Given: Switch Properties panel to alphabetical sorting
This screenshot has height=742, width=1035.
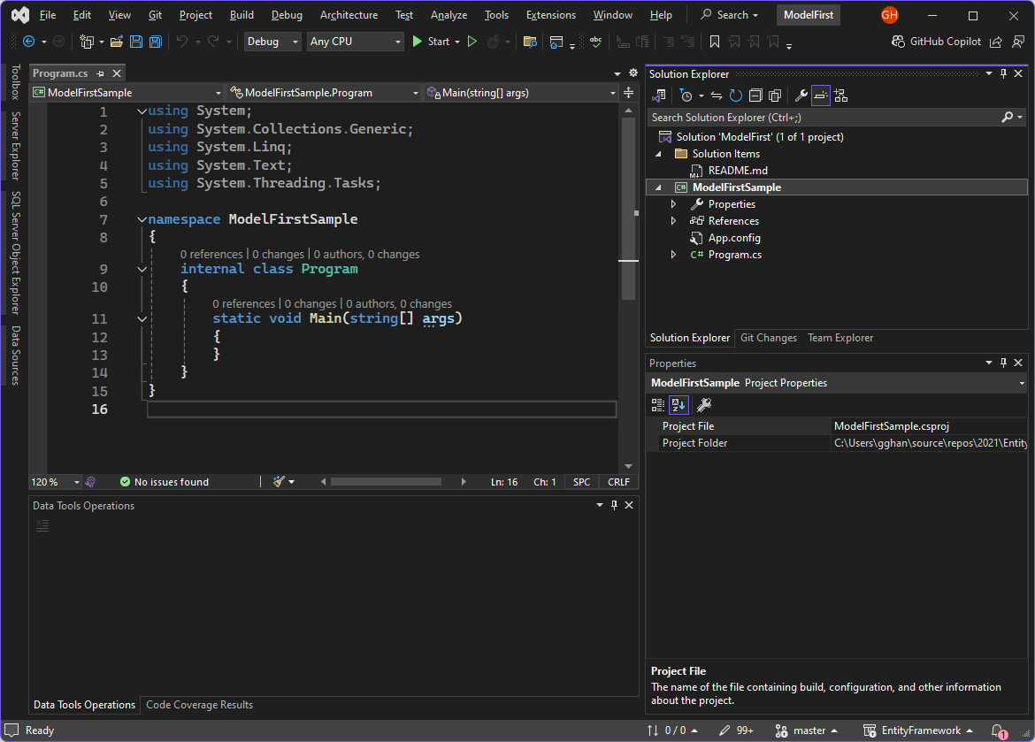Looking at the screenshot, I should 678,404.
